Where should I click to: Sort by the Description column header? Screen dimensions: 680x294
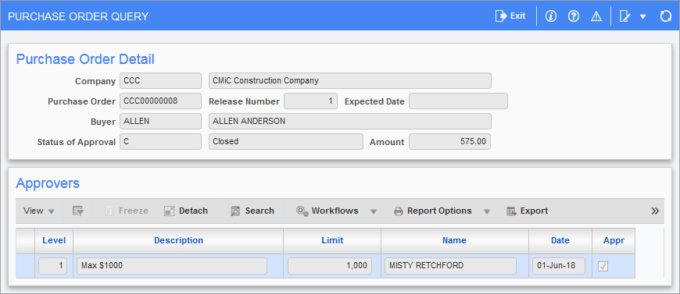coord(178,240)
